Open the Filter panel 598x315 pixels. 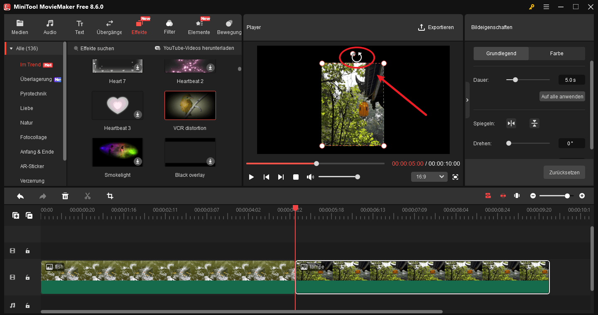[x=169, y=26]
